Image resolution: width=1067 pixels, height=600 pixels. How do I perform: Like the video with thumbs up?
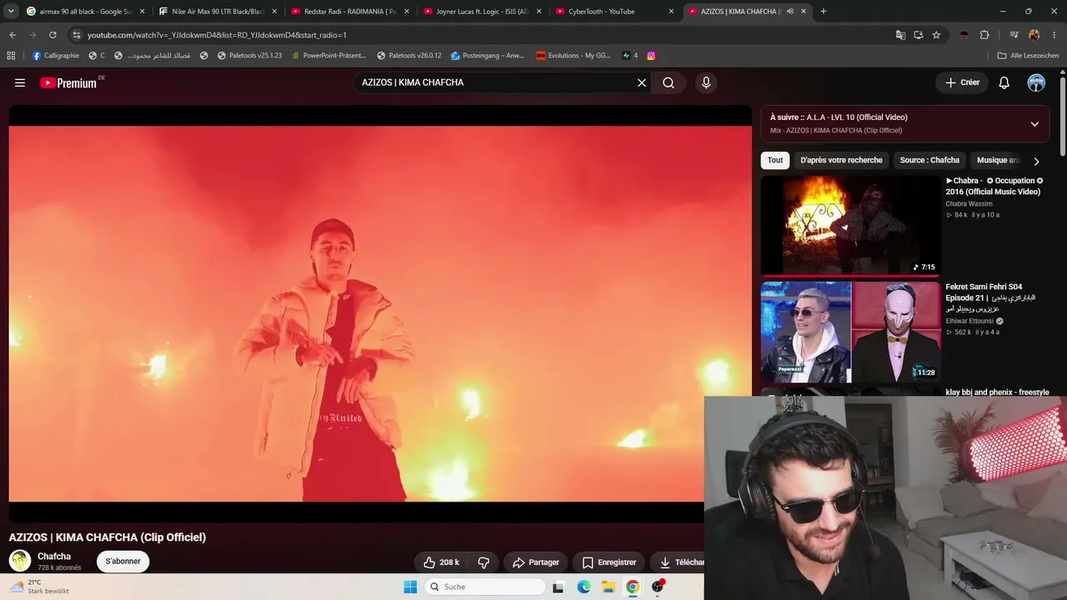click(442, 562)
